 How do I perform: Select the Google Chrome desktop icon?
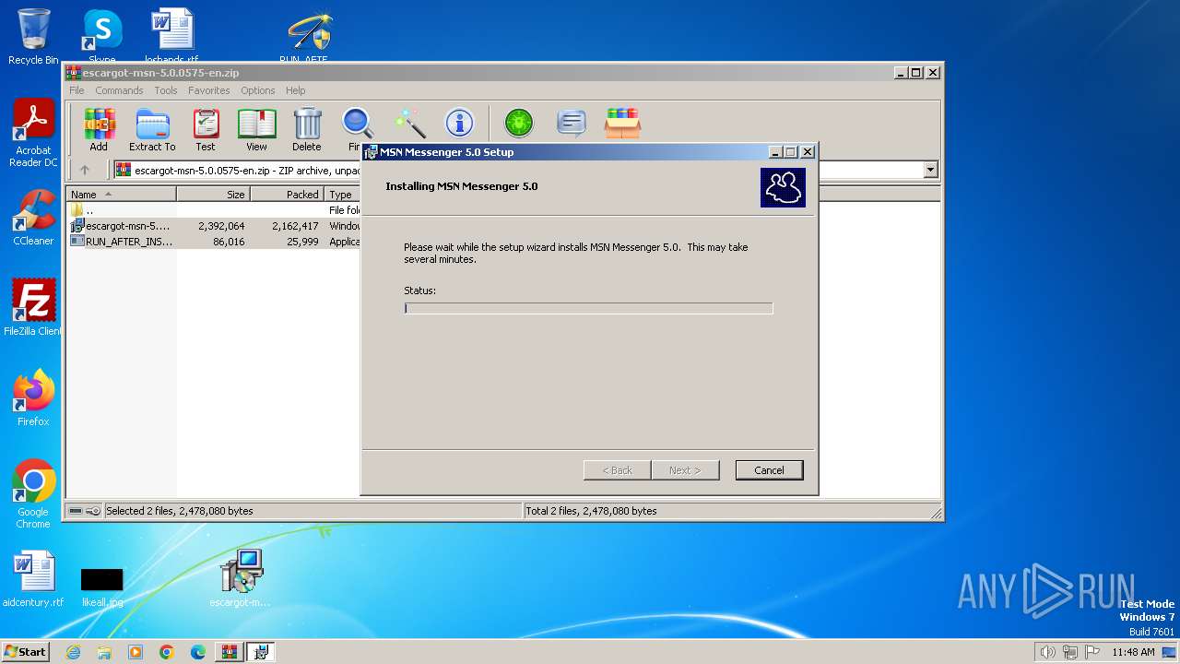tap(33, 494)
